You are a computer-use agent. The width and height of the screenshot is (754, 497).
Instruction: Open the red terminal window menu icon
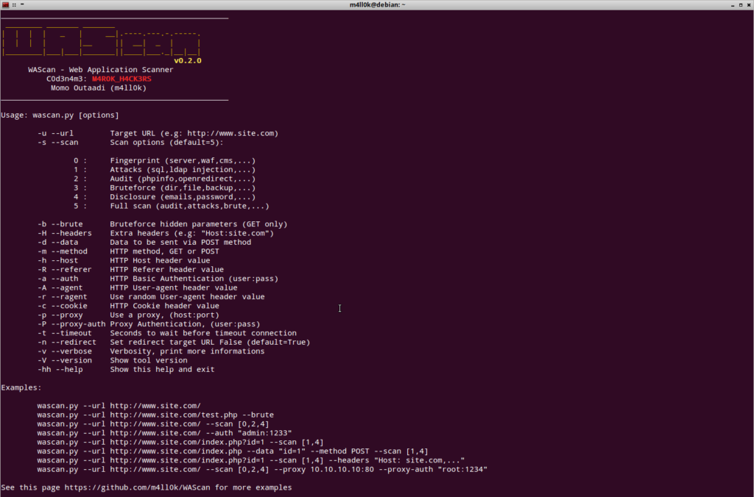(x=5, y=4)
